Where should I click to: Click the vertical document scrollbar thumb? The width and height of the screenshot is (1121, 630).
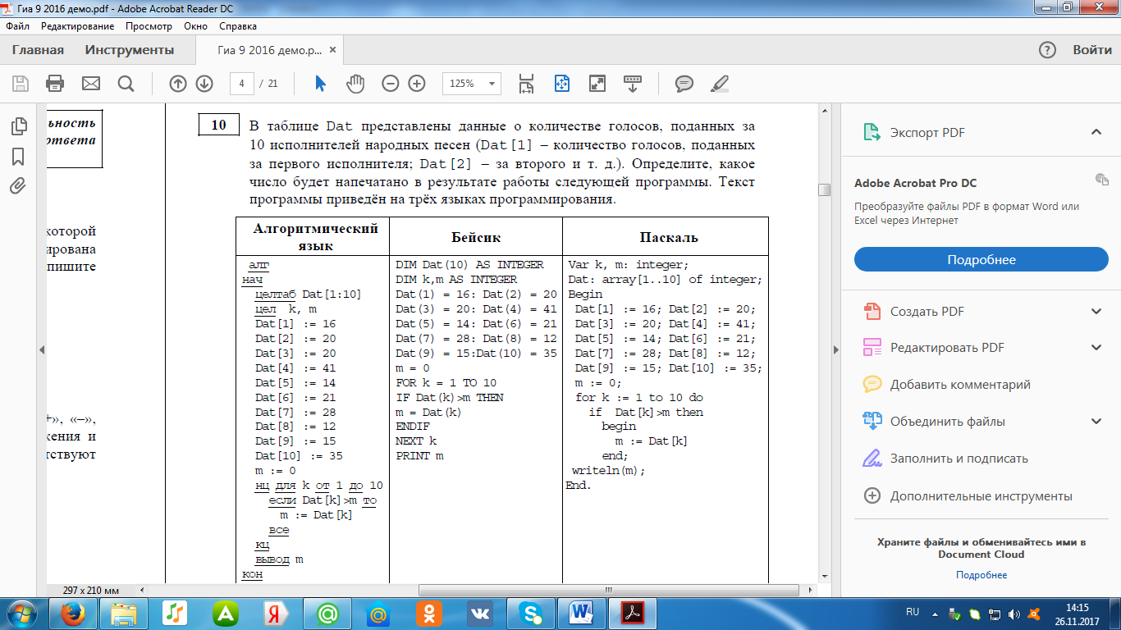pos(825,189)
